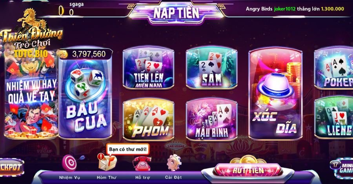Image resolution: width=353 pixels, height=184 pixels.
Task: Click the 'Bạn có thư mới!' notification bubble
Action: (127, 150)
